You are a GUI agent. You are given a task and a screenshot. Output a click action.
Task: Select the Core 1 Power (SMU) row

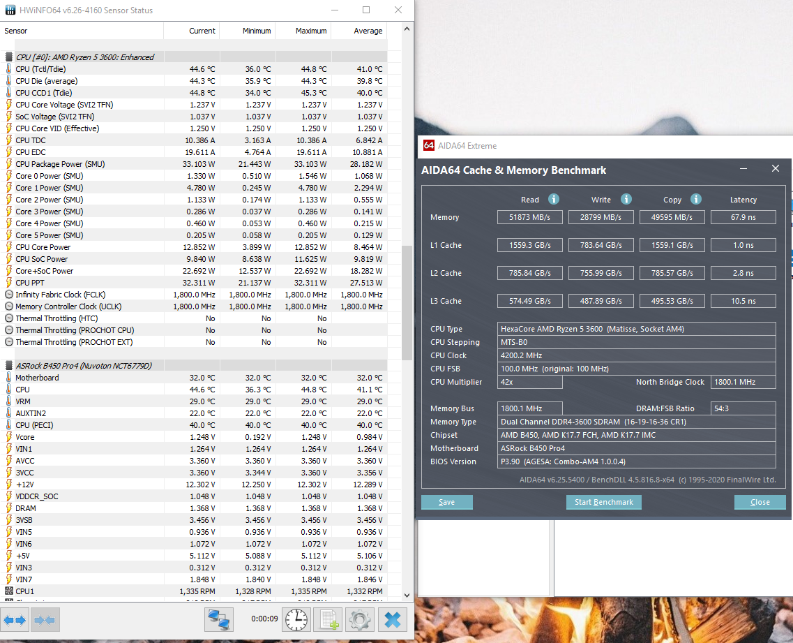[x=193, y=187]
